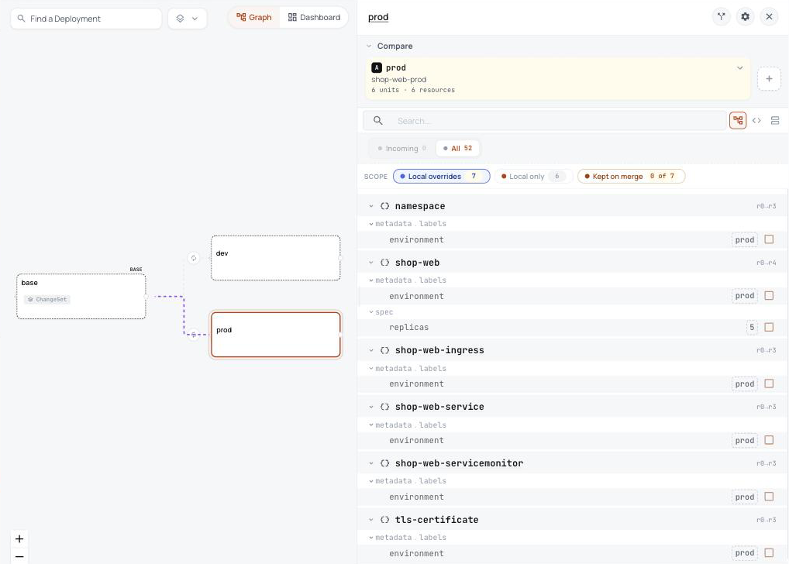The image size is (789, 564).
Task: Click the ChangeSet badge on base node
Action: click(47, 299)
